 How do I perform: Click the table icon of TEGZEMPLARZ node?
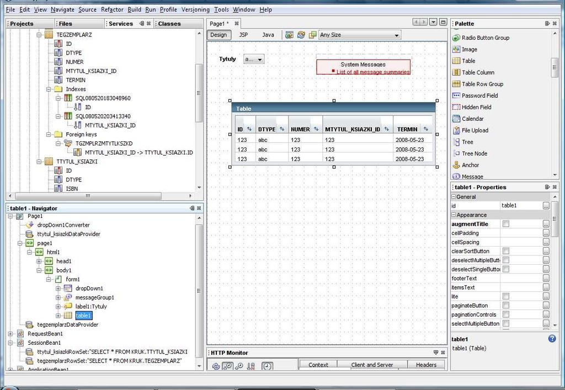point(49,35)
